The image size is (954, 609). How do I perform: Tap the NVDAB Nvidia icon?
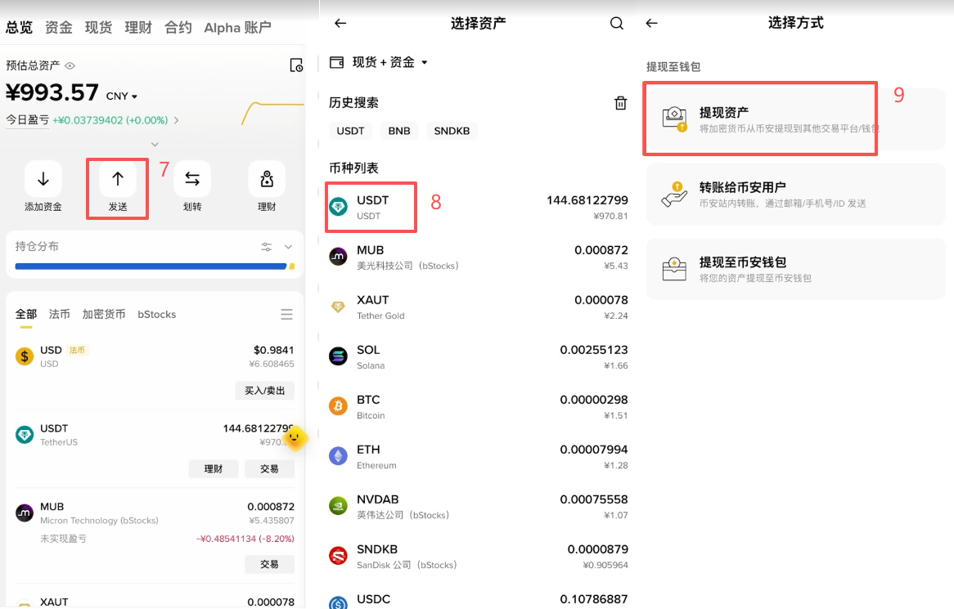[338, 506]
